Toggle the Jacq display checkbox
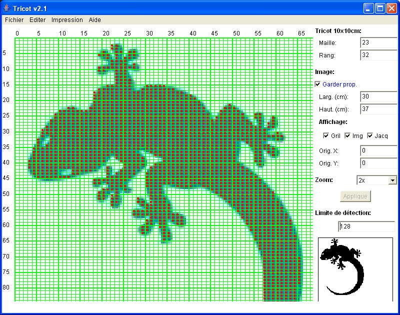The width and height of the screenshot is (400, 315). click(x=370, y=135)
